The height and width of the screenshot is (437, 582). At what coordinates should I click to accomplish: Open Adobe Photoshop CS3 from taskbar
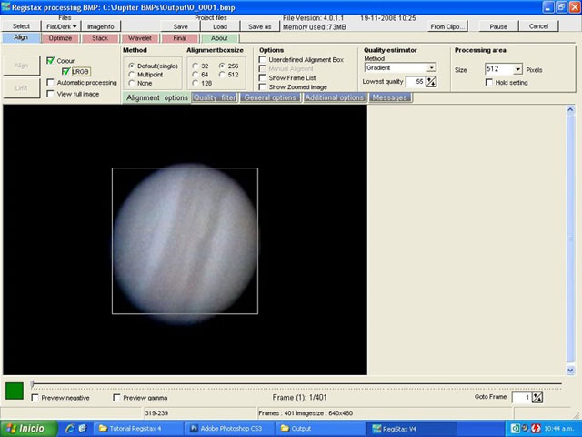click(227, 428)
